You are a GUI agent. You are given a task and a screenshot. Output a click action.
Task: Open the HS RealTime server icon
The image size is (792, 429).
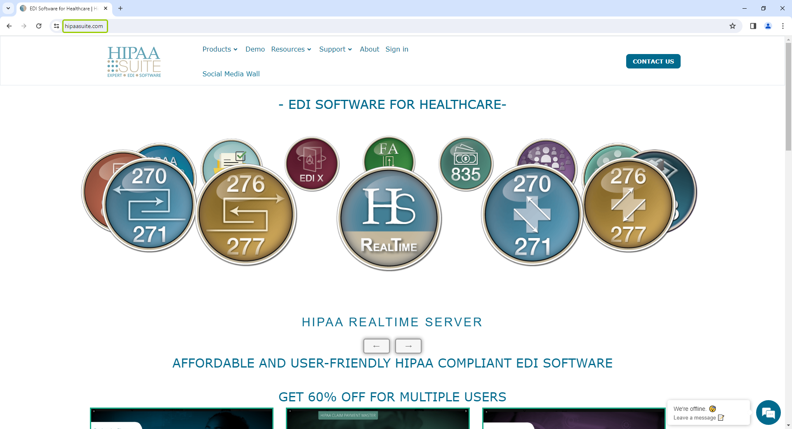click(x=389, y=219)
